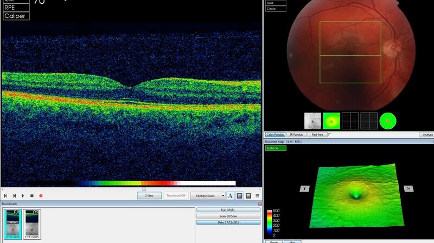434x243 pixels.
Task: Tick the checkbox next to Red-free
Action: tap(330, 134)
